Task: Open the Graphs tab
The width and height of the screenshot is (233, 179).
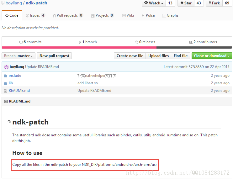Action: tap(170, 15)
